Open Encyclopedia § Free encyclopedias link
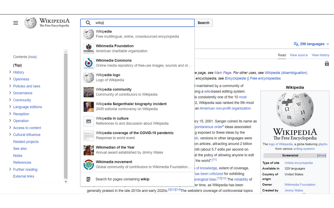 (253, 78)
